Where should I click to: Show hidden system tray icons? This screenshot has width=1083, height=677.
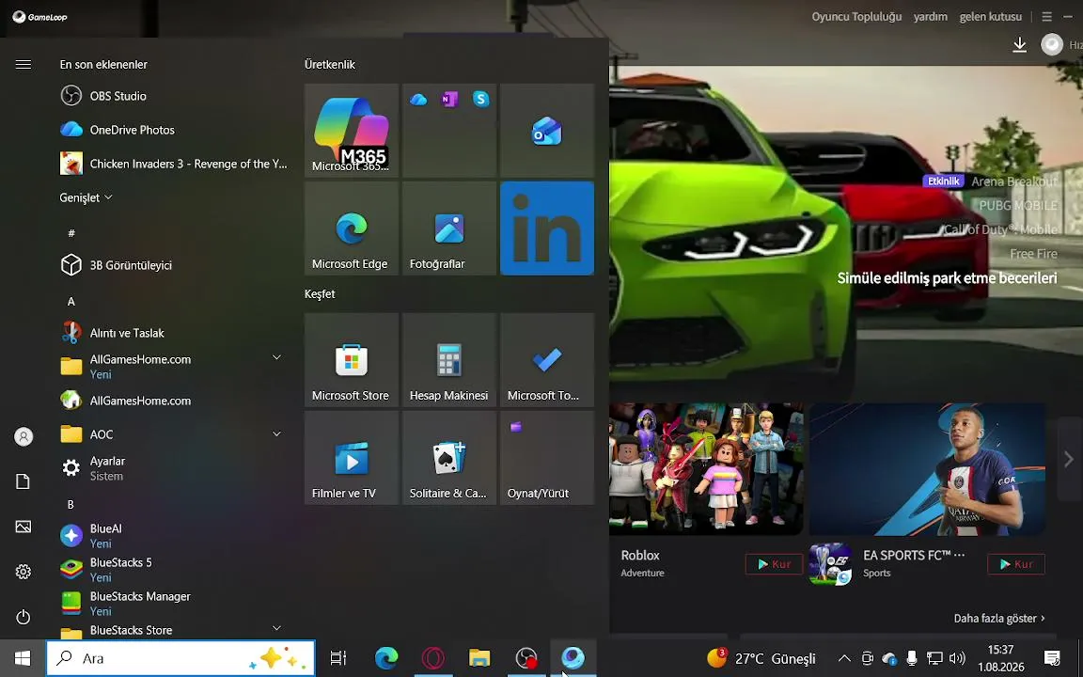[x=844, y=658]
